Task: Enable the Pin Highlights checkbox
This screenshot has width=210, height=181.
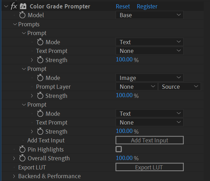Action: point(119,149)
